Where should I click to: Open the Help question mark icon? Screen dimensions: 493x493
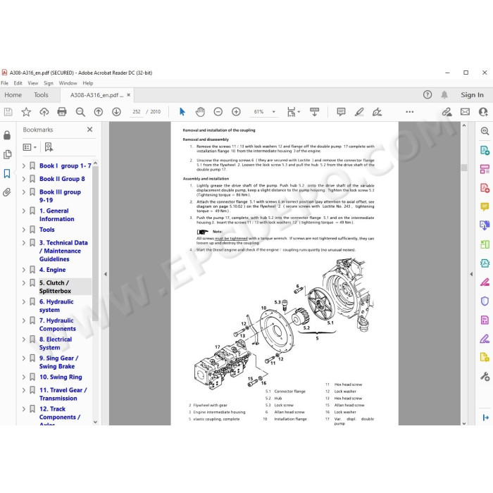coord(428,94)
